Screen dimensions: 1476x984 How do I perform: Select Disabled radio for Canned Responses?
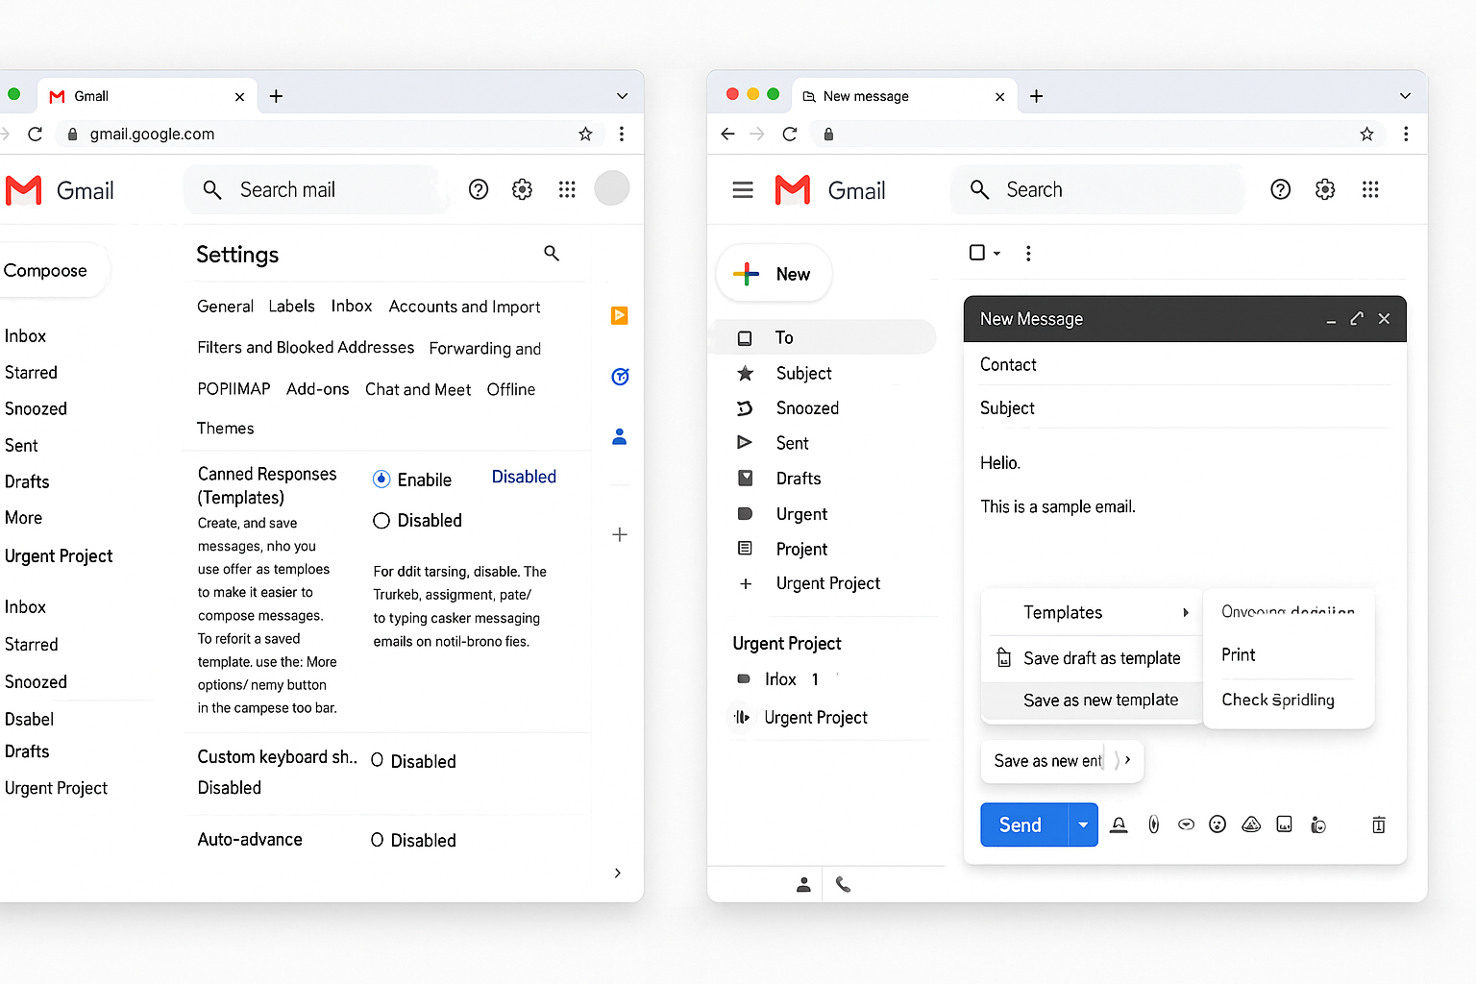coord(381,521)
